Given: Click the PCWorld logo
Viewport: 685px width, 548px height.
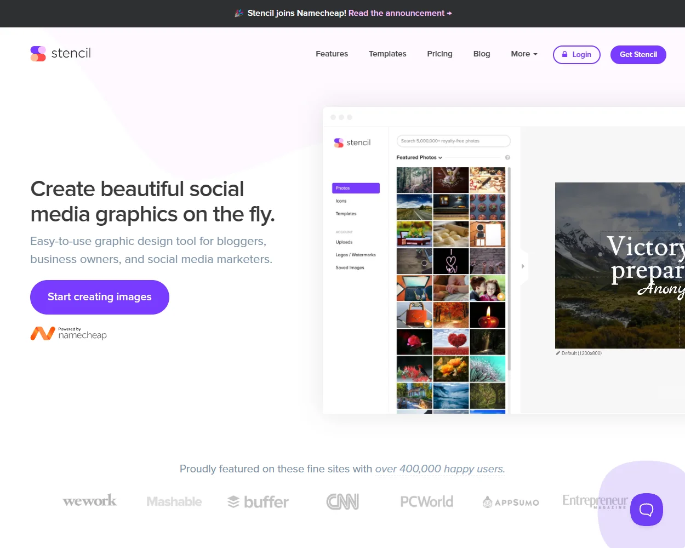Looking at the screenshot, I should (426, 502).
